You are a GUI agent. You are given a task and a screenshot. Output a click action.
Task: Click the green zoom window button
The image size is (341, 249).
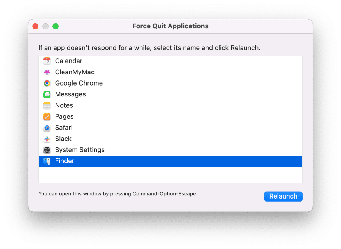[56, 26]
